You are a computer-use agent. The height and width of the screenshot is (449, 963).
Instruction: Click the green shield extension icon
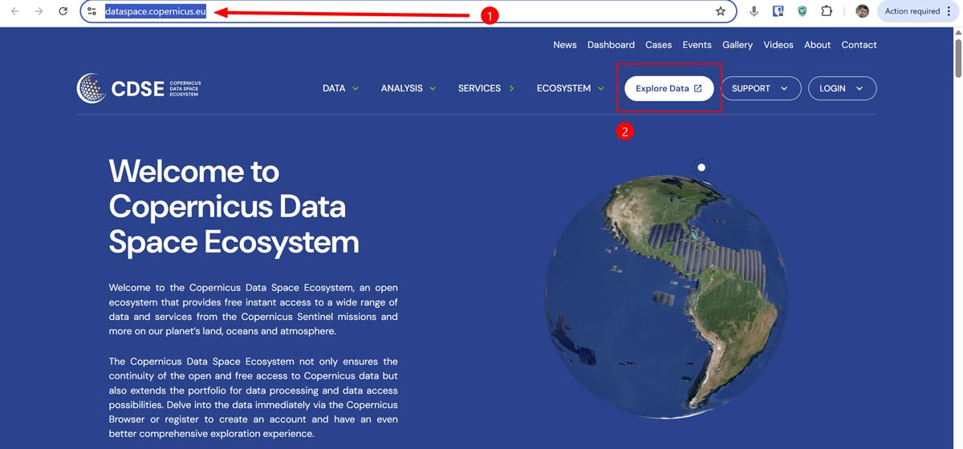coord(802,11)
